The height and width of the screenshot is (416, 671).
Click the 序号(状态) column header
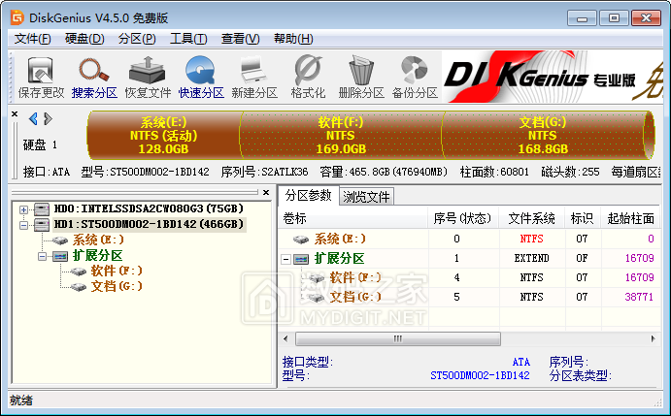tap(463, 218)
